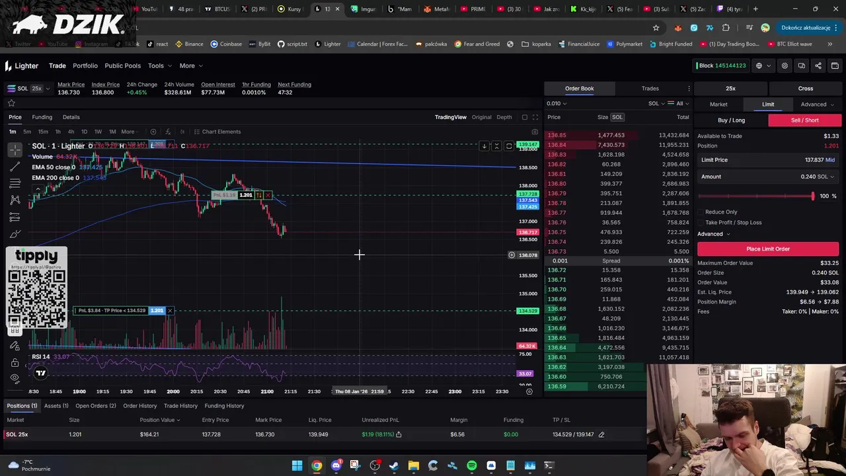Set limit price to Mid

(x=829, y=160)
